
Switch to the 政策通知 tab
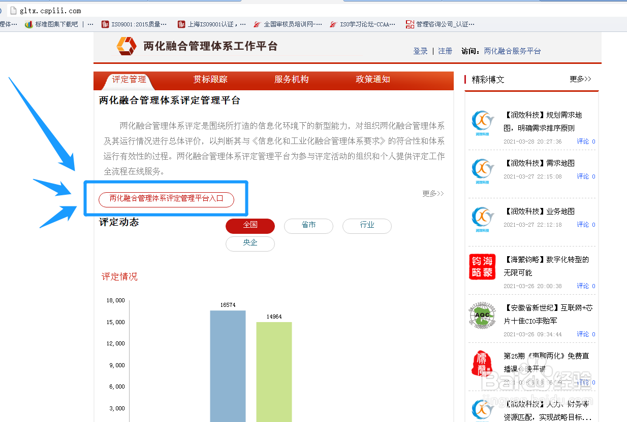click(x=373, y=80)
